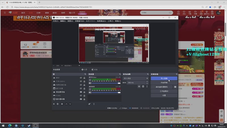Undock the 混音器 panel via its float icon
The image size is (227, 128).
pos(120,74)
